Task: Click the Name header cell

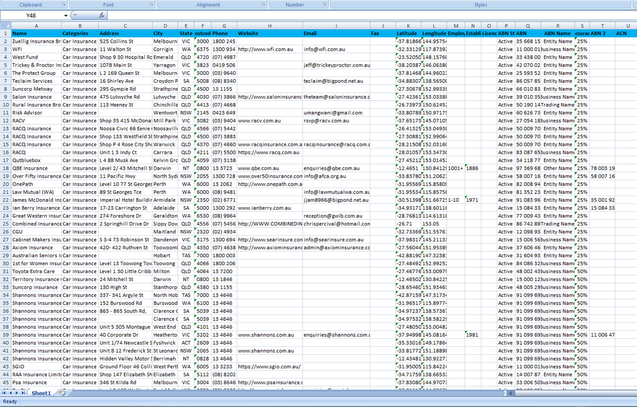Action: point(36,33)
